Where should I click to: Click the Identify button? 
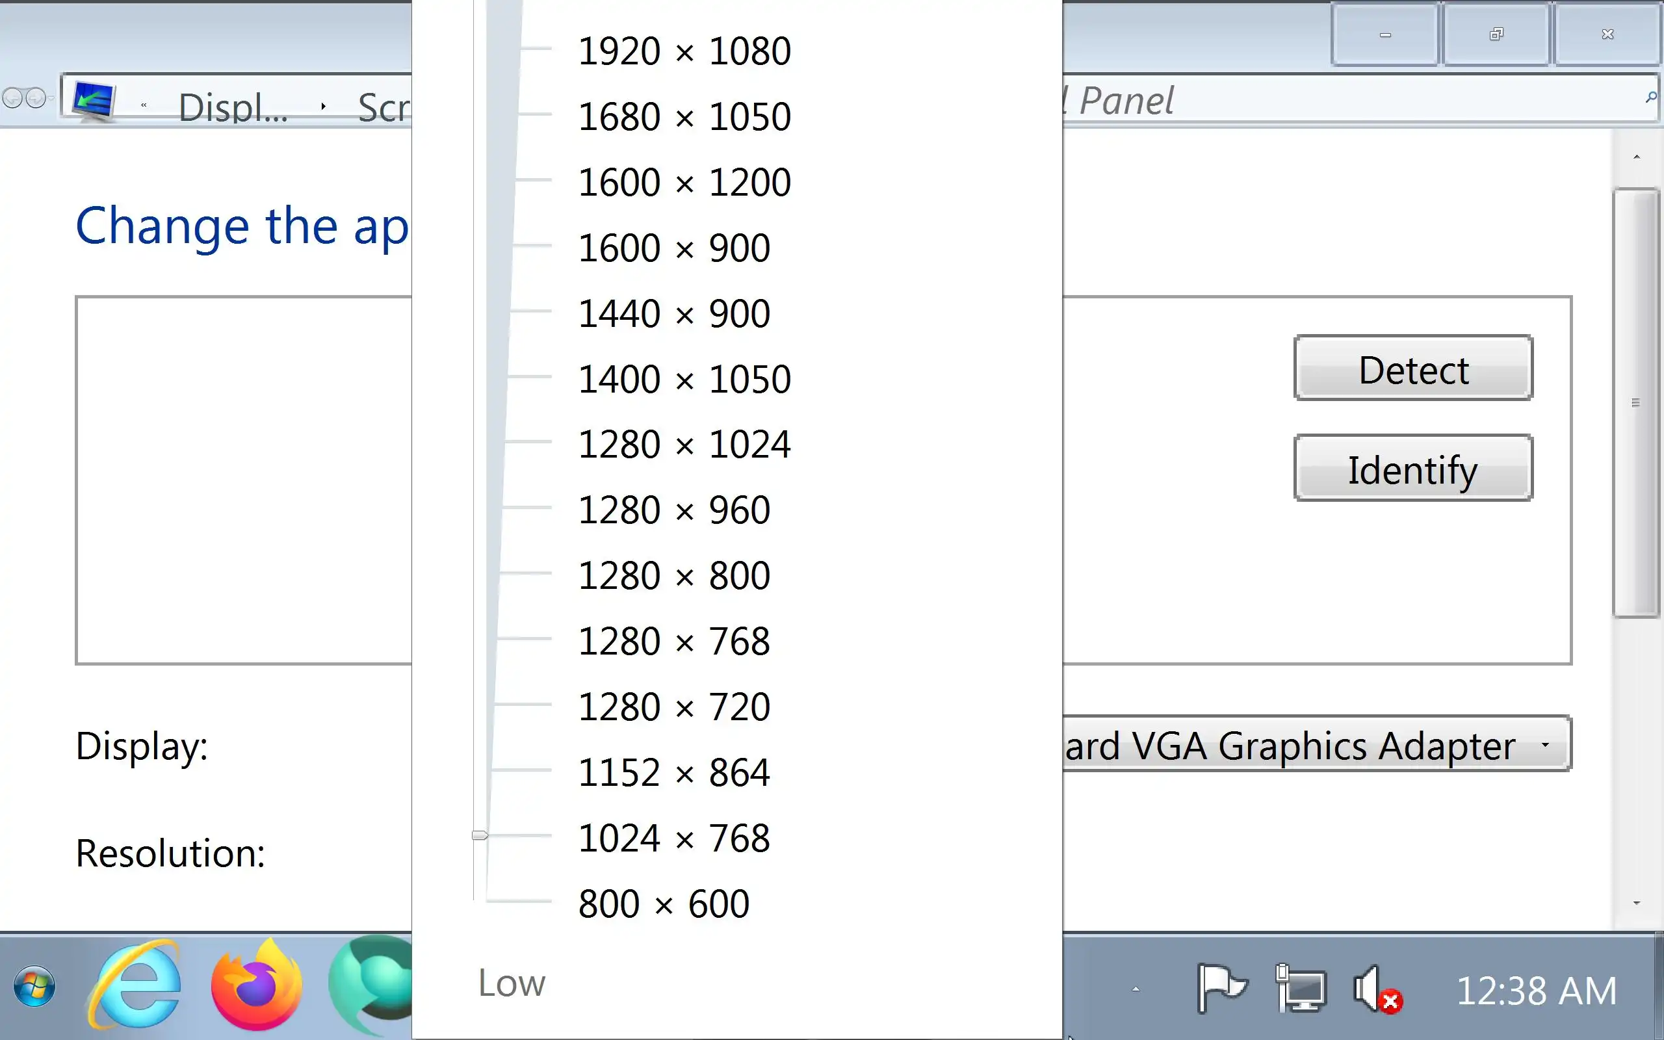[1412, 469]
